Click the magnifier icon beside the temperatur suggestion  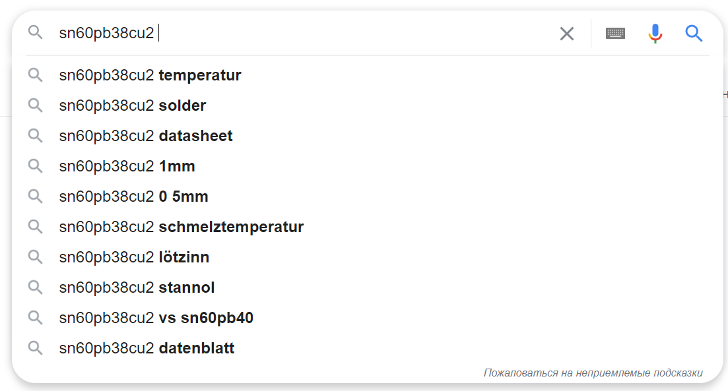[35, 75]
